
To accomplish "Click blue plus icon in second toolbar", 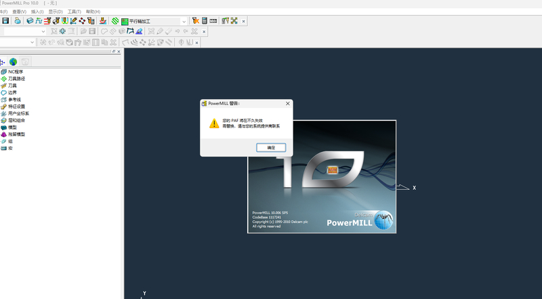I will (62, 31).
